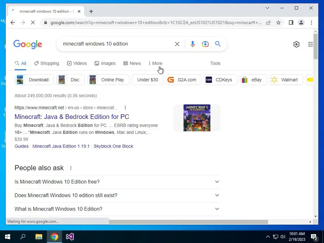The height and width of the screenshot is (243, 324).
Task: Open options for minecraft.net result
Action: point(125,108)
